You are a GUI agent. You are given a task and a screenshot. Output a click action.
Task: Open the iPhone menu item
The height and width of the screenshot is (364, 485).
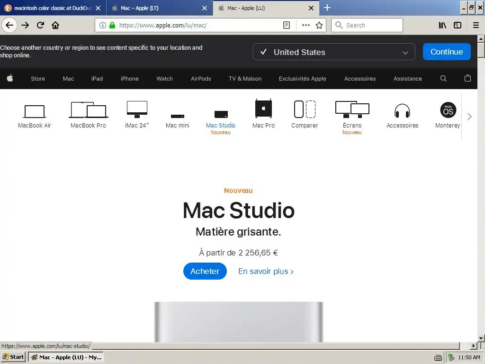click(x=130, y=79)
